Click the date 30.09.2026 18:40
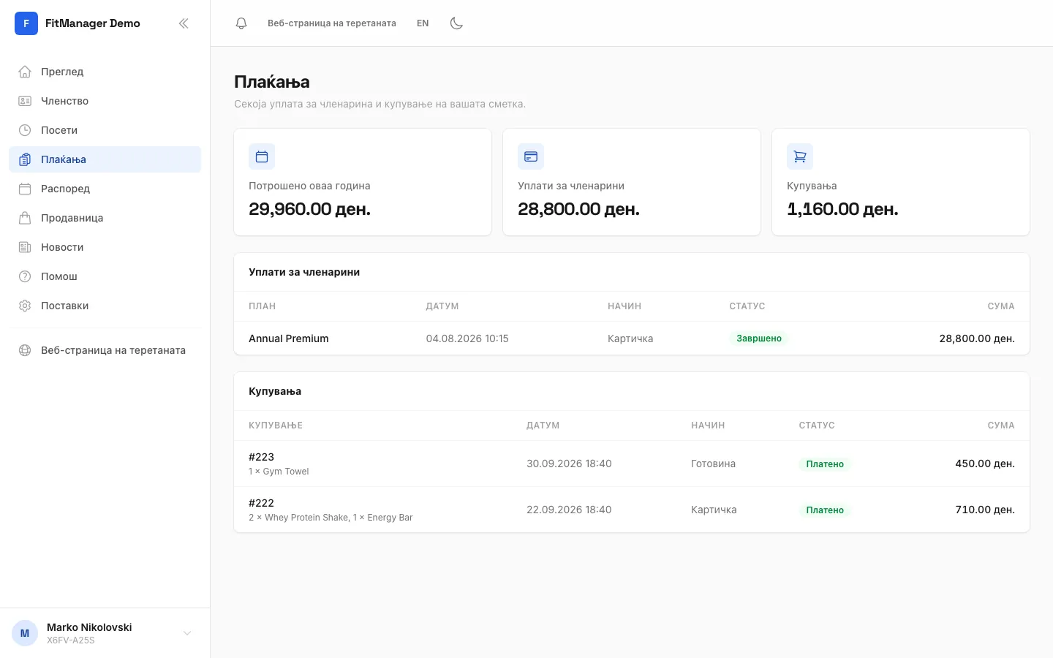Screen dimensions: 1053x658 569,464
